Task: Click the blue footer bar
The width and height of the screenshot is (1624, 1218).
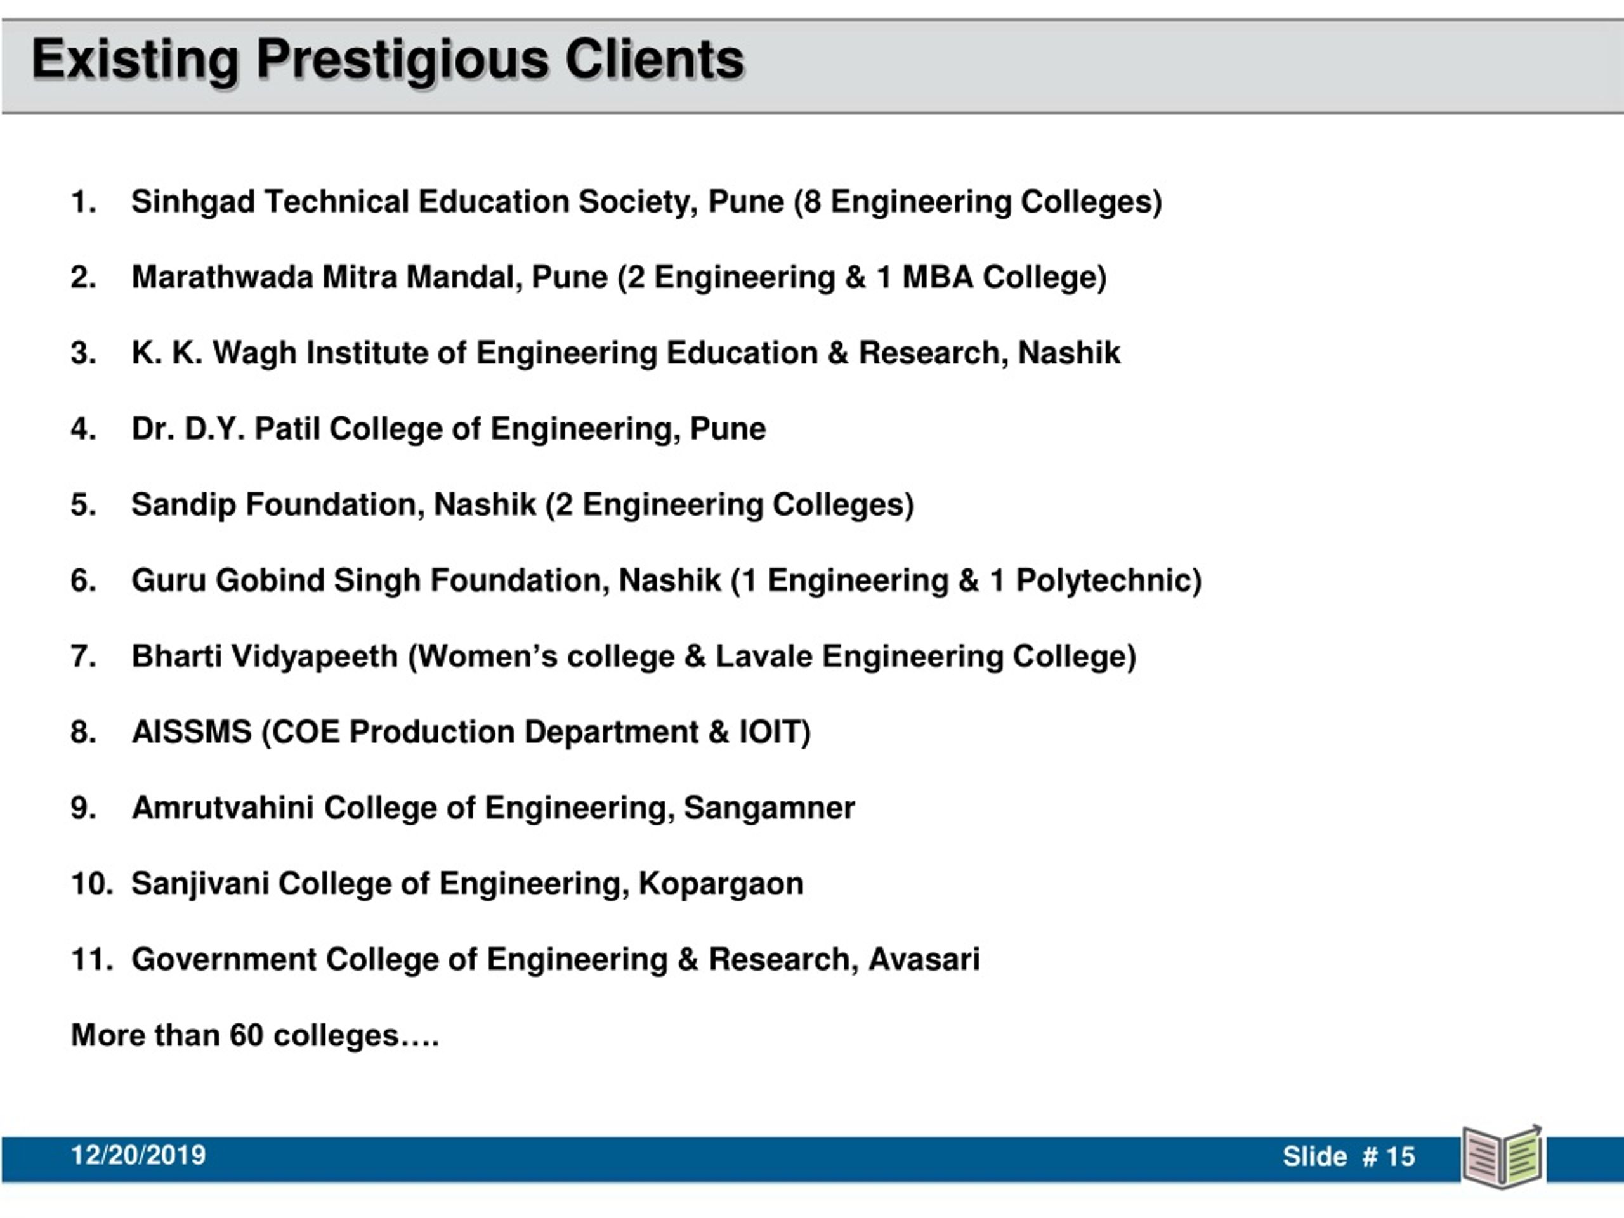Action: pyautogui.click(x=734, y=1158)
